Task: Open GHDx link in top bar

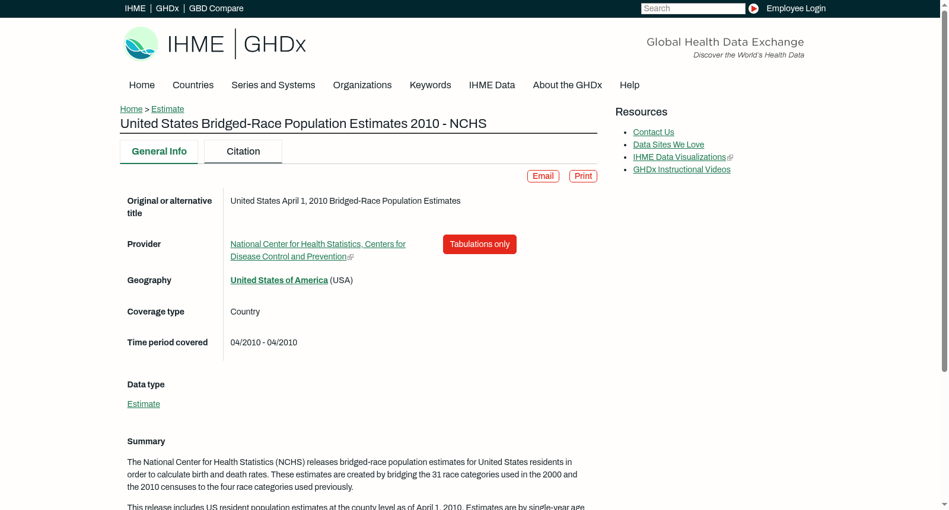Action: 167,8
